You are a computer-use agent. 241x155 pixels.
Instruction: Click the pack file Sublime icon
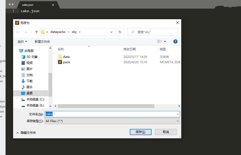tap(60, 62)
